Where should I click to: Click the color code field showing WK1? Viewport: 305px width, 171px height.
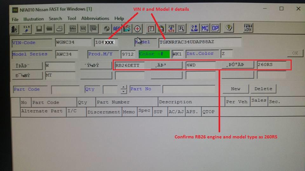(177, 54)
